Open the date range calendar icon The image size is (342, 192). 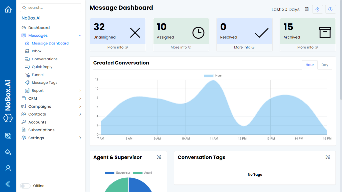pyautogui.click(x=306, y=9)
